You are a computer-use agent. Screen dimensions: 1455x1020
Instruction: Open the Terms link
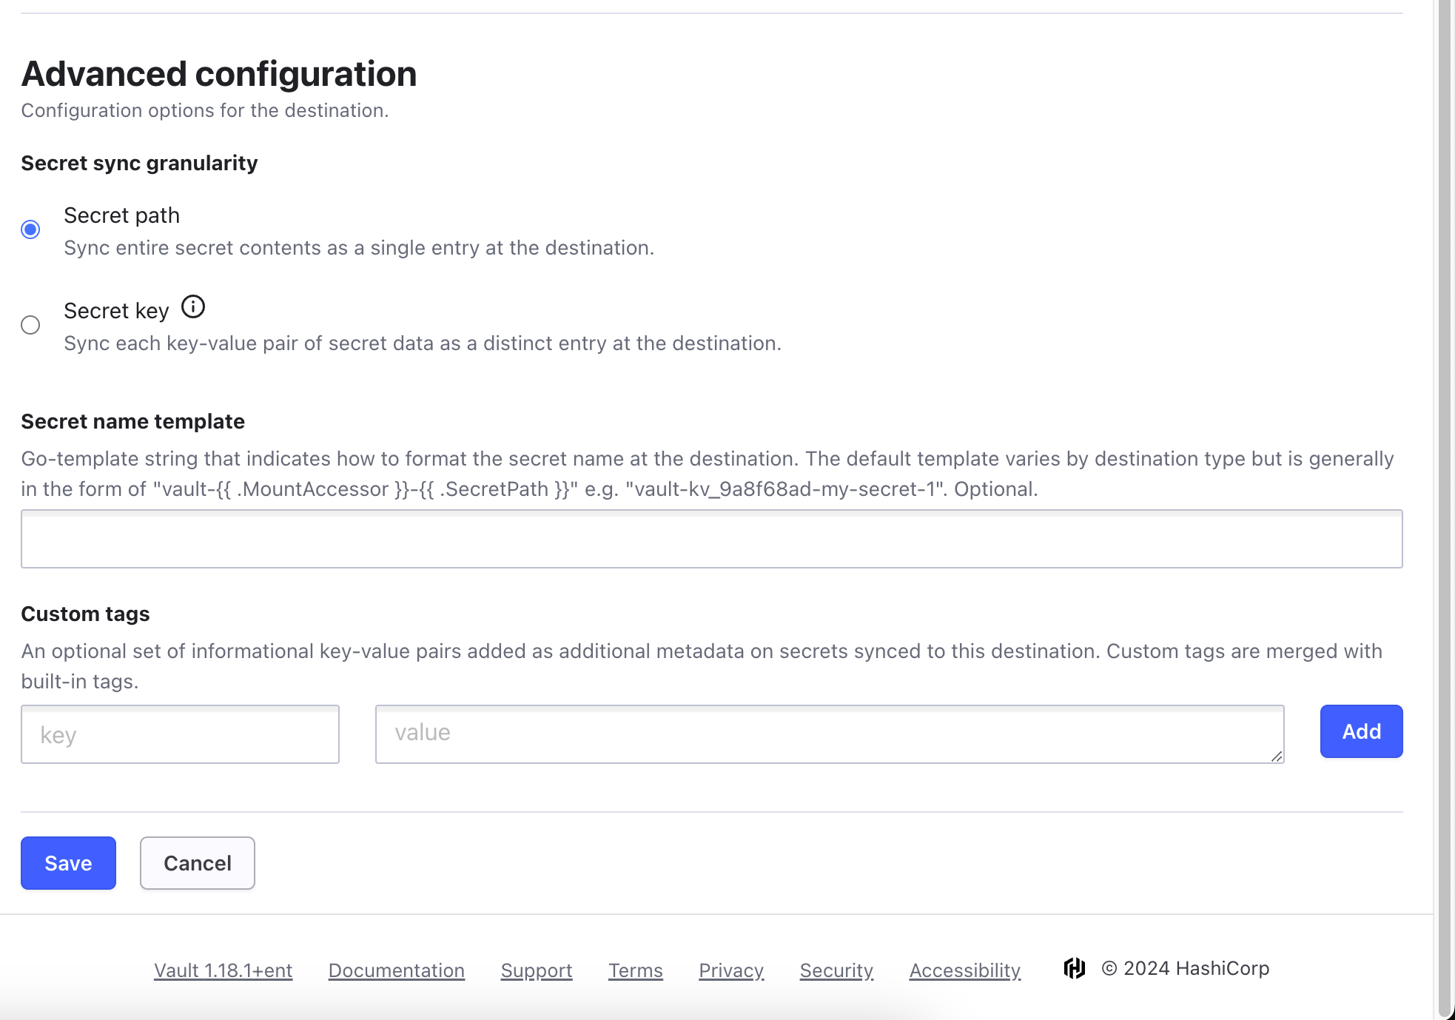coord(636,969)
